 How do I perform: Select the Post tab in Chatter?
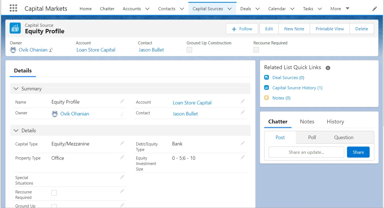(x=280, y=137)
